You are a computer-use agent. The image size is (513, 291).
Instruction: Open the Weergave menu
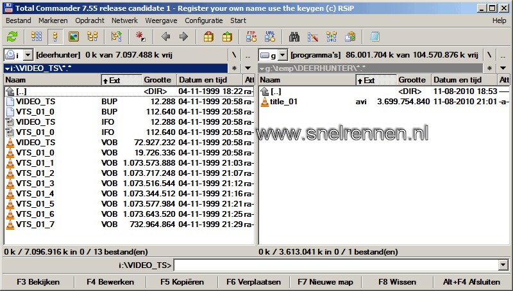tap(162, 20)
